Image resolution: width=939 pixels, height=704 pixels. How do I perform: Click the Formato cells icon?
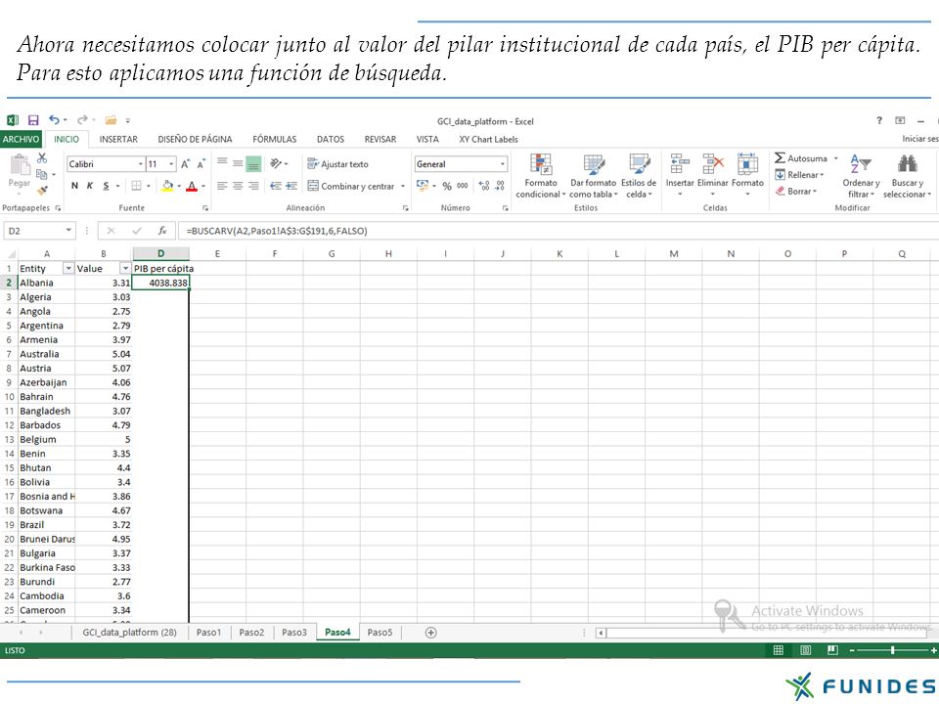coord(747,163)
